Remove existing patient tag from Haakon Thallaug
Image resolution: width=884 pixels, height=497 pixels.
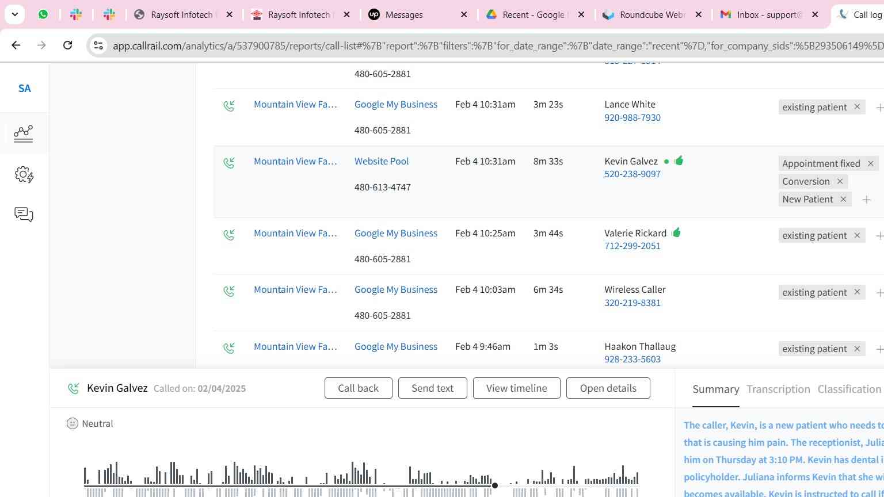tap(857, 349)
